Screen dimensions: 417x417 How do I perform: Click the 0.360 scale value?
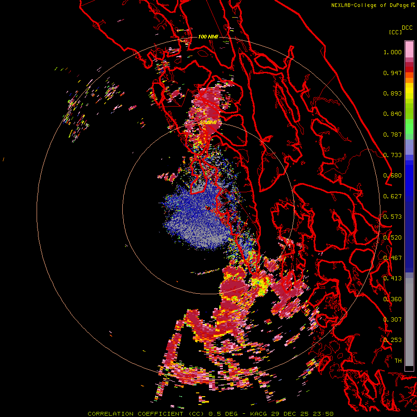[x=392, y=299]
